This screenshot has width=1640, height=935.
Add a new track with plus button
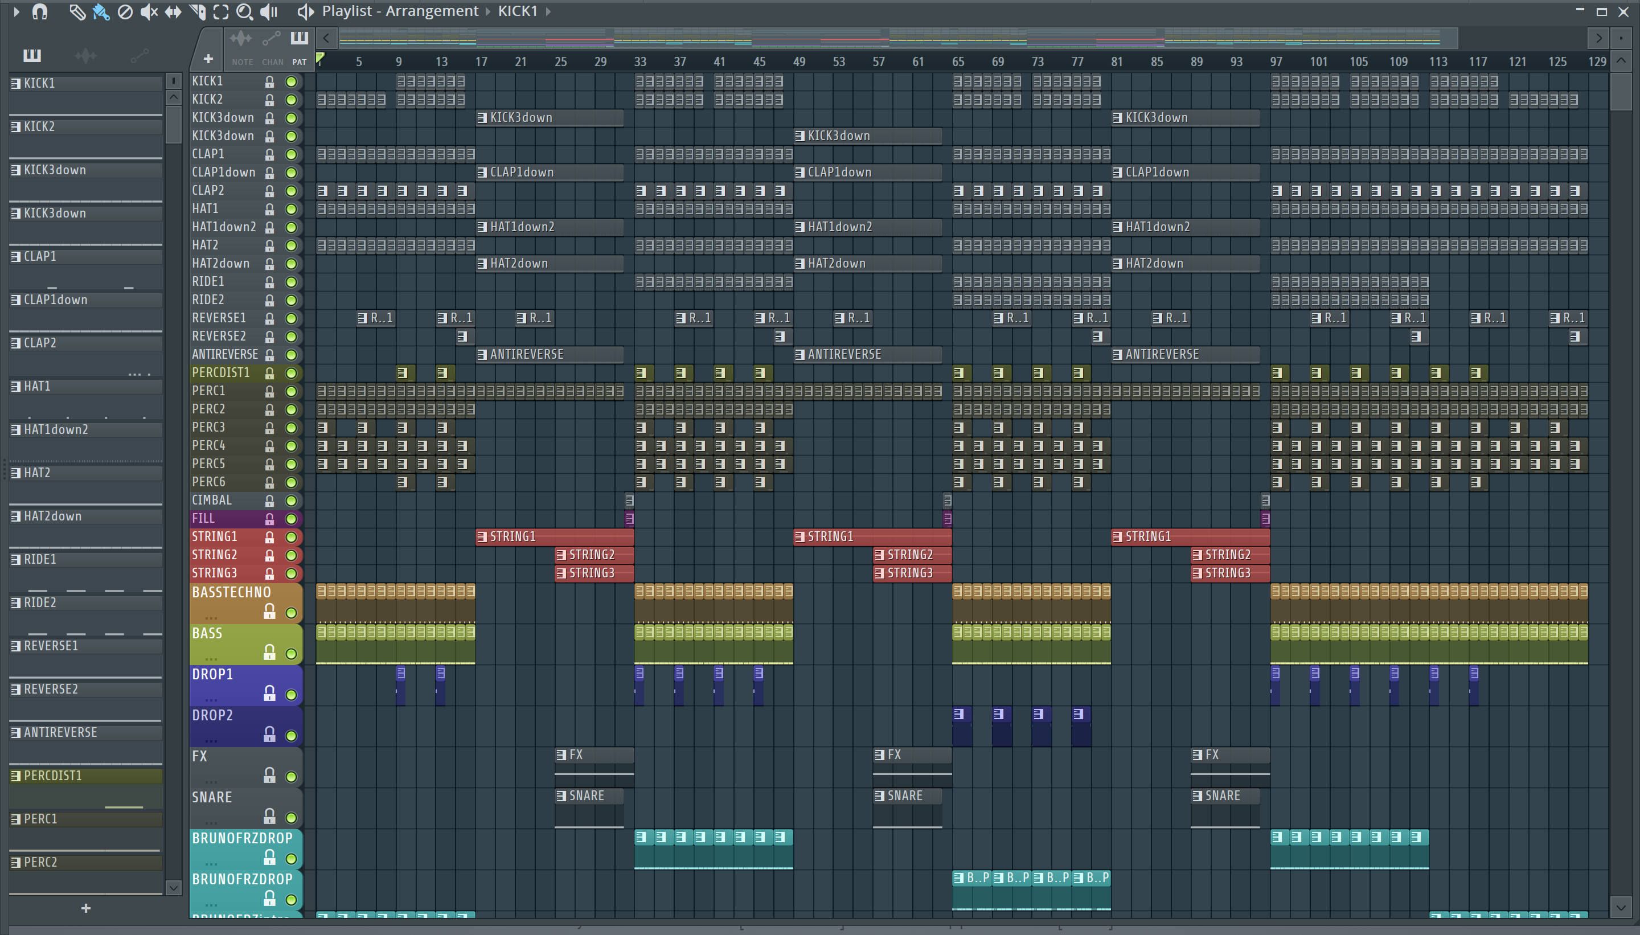pyautogui.click(x=208, y=59)
